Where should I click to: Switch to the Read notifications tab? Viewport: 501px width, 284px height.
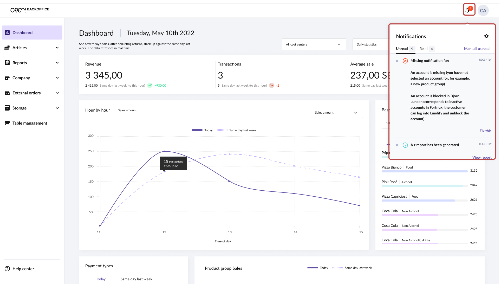[427, 49]
